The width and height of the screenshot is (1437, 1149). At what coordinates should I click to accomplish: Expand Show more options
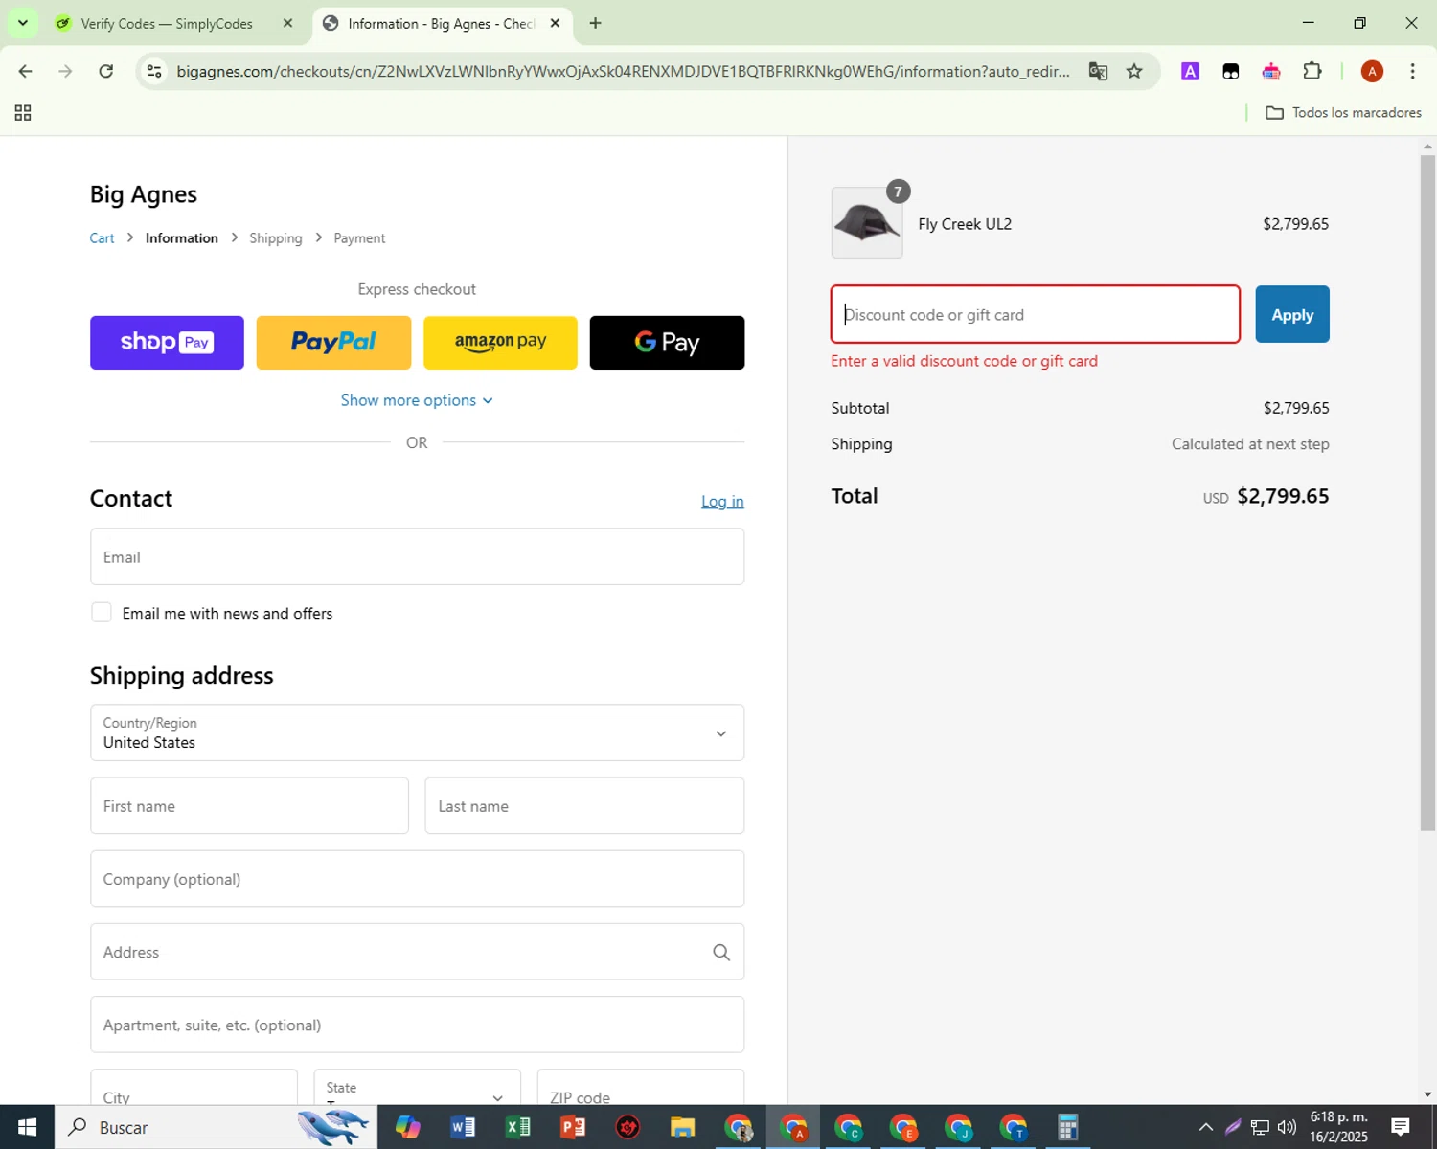(417, 400)
